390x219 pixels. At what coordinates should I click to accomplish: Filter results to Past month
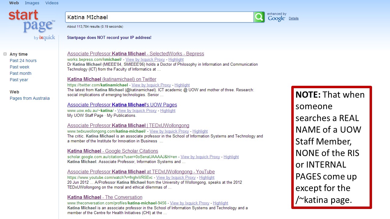20,73
